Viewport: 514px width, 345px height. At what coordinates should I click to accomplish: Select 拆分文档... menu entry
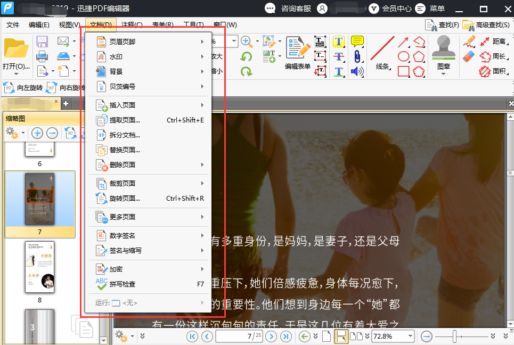coord(149,135)
